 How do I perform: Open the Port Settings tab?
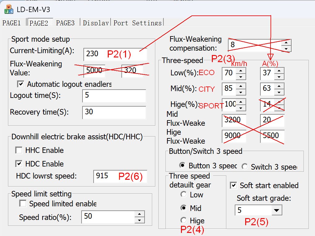point(138,23)
